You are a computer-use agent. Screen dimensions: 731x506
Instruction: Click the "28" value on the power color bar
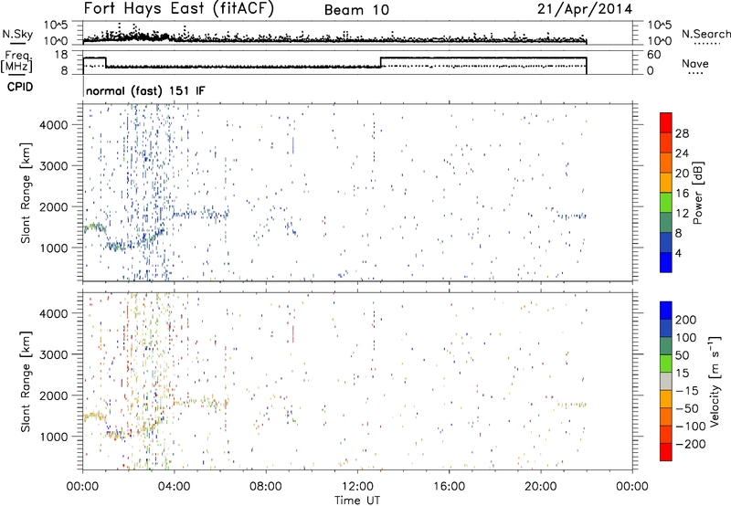click(x=682, y=133)
